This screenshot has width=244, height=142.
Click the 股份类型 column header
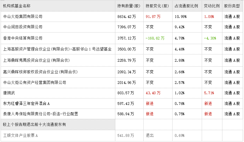(x=232, y=5)
